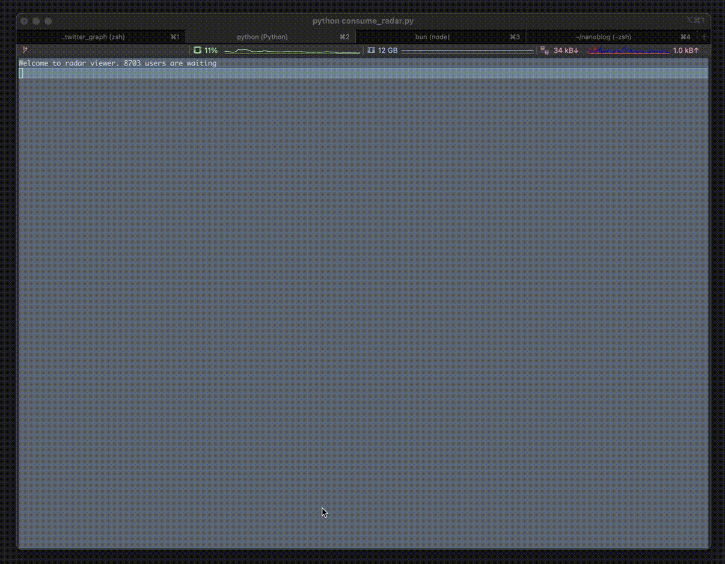Click the network throughput icon
The width and height of the screenshot is (725, 564).
544,51
